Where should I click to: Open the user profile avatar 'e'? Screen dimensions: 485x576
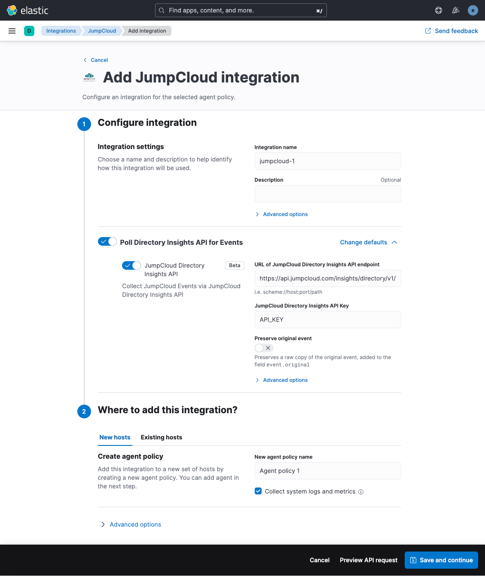pyautogui.click(x=473, y=10)
